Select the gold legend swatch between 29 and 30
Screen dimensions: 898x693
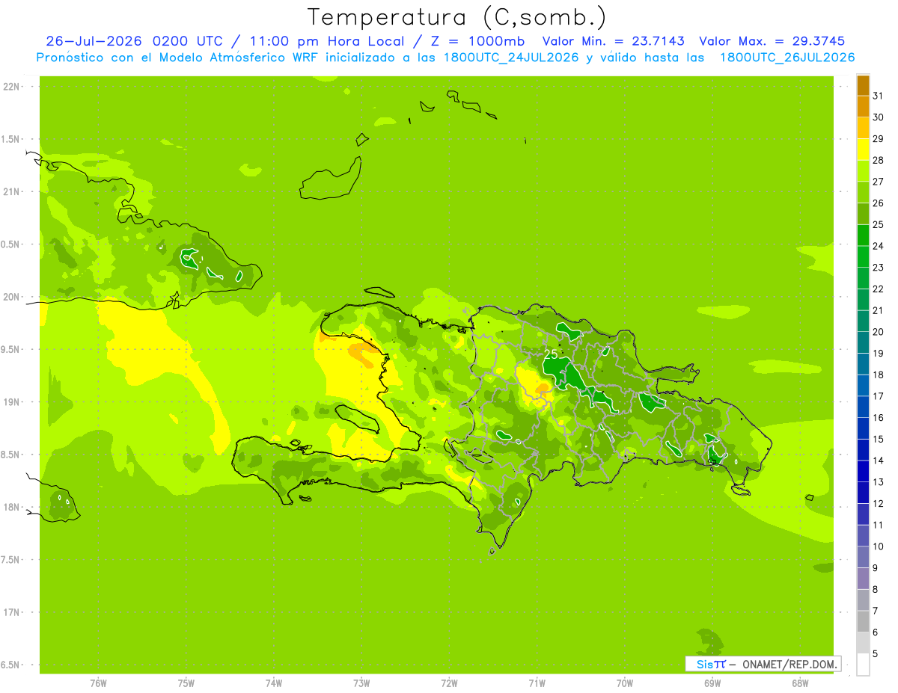863,128
